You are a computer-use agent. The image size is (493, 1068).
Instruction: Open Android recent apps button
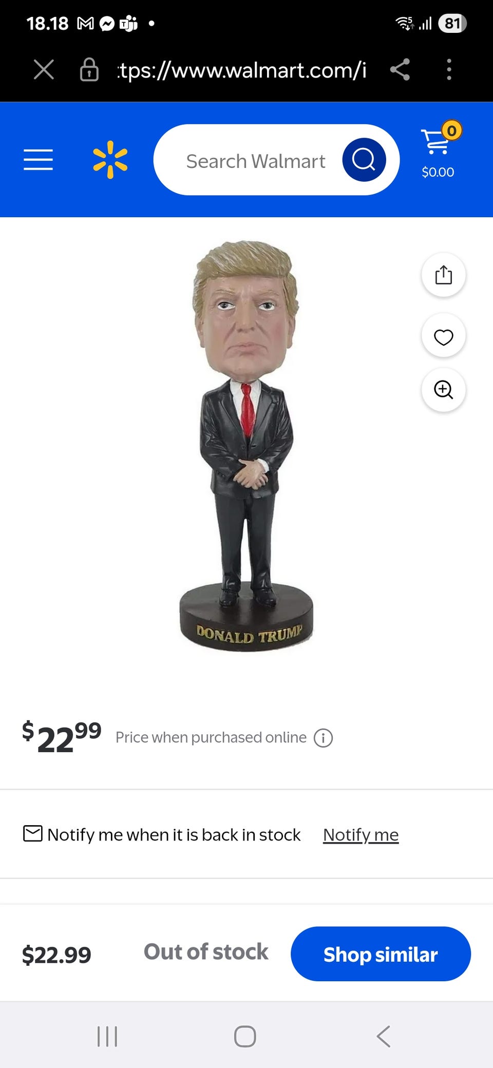(107, 1036)
